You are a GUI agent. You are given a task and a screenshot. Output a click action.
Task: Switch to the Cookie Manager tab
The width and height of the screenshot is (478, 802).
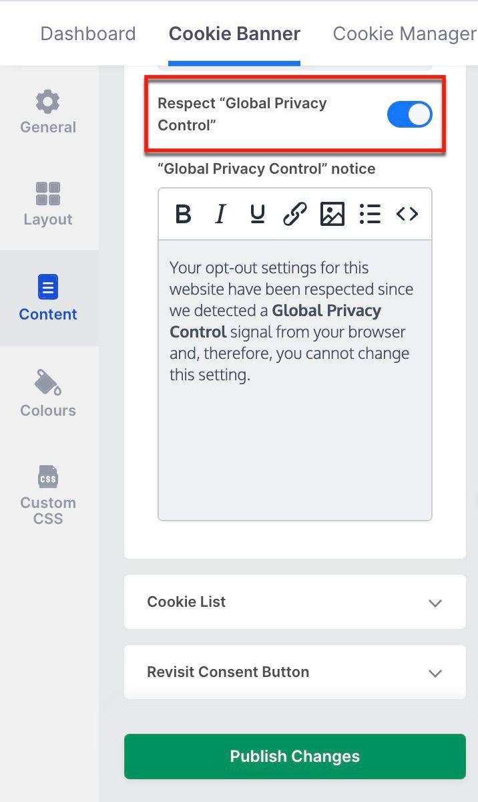(x=405, y=33)
